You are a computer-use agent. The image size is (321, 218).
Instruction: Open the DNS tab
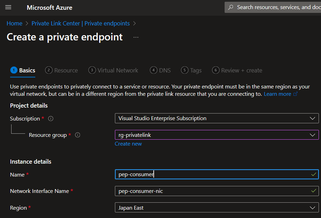[160, 70]
